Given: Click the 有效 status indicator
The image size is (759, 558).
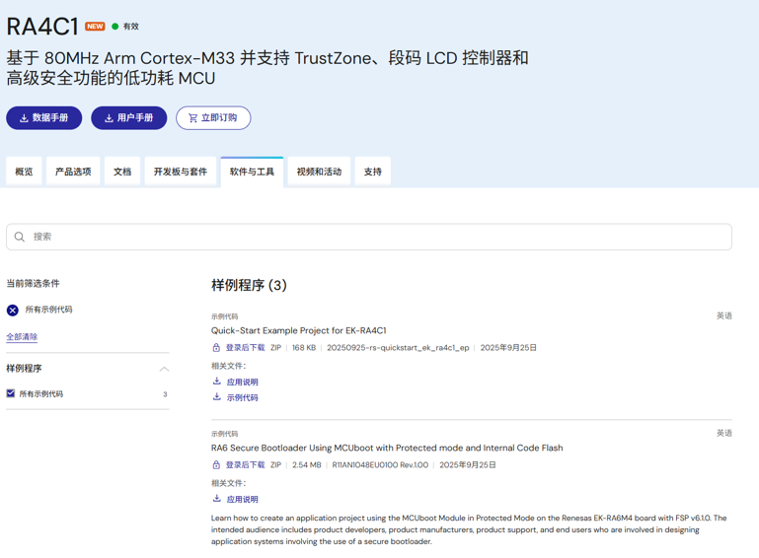Looking at the screenshot, I should pos(125,26).
